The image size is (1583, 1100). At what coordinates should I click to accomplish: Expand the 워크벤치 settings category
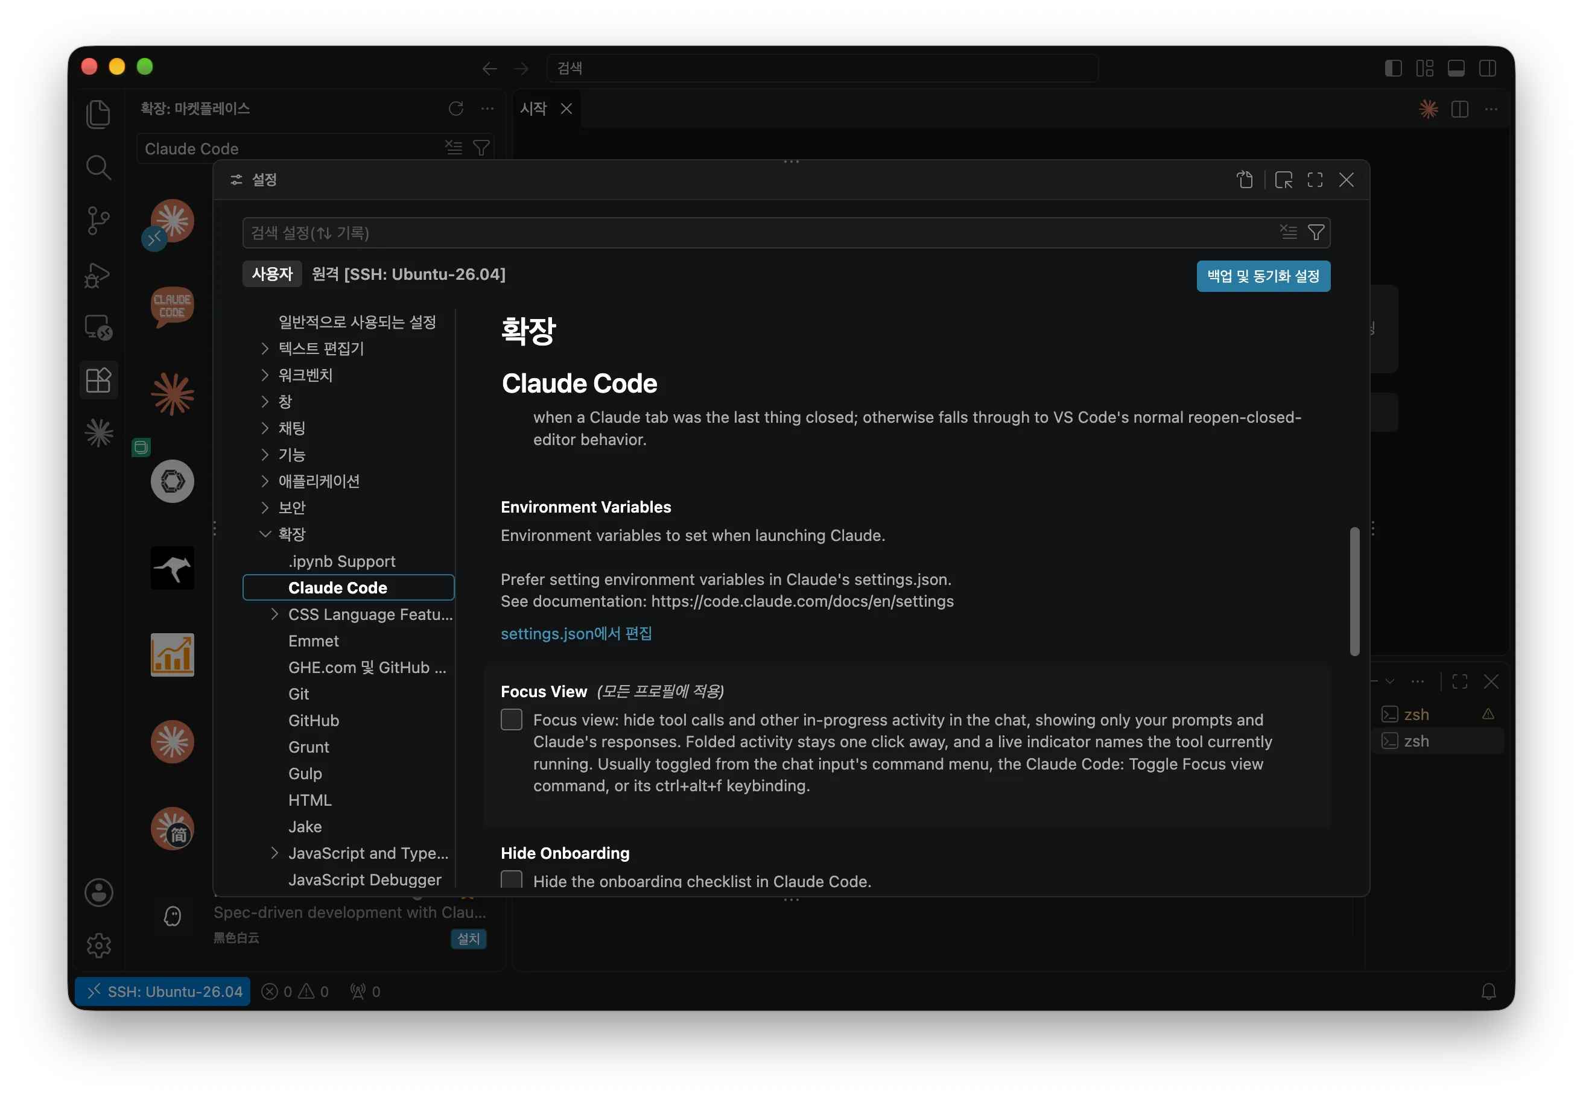[x=265, y=375]
